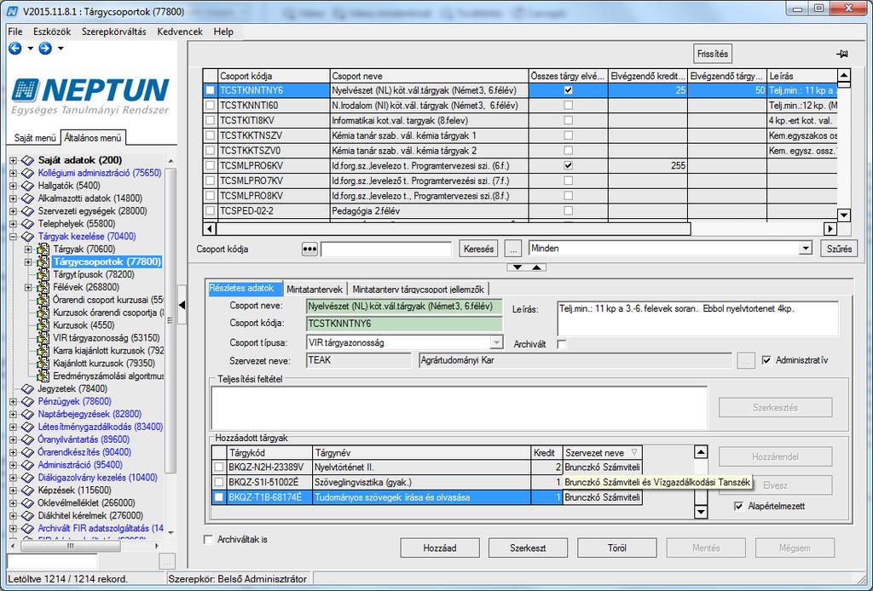The width and height of the screenshot is (873, 591).
Task: Check the row checkbox for TCSTKITI8KV
Action: click(x=210, y=120)
